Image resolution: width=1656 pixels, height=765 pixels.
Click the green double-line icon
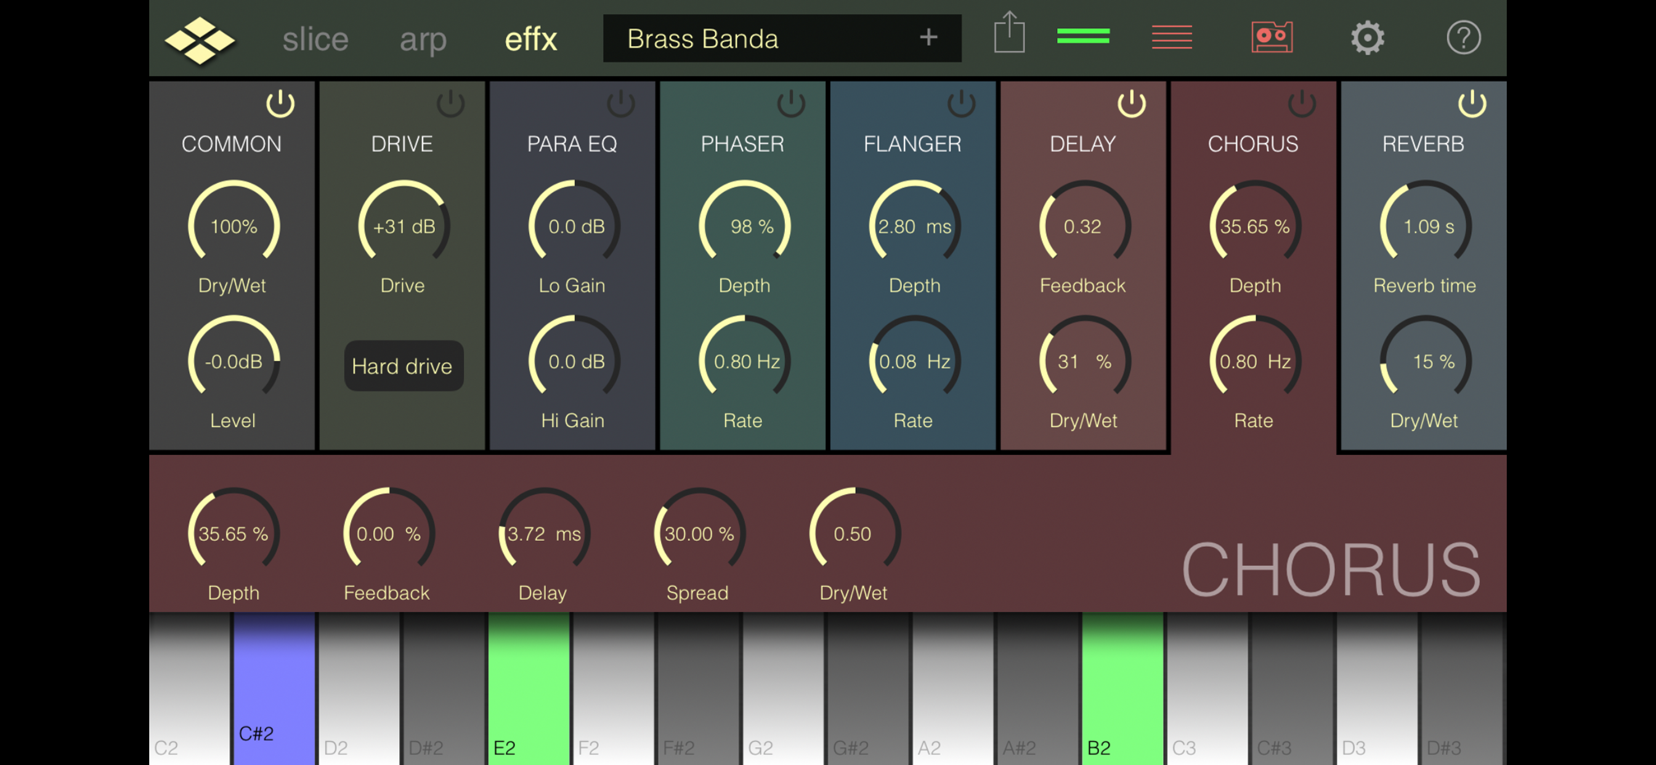pyautogui.click(x=1082, y=36)
